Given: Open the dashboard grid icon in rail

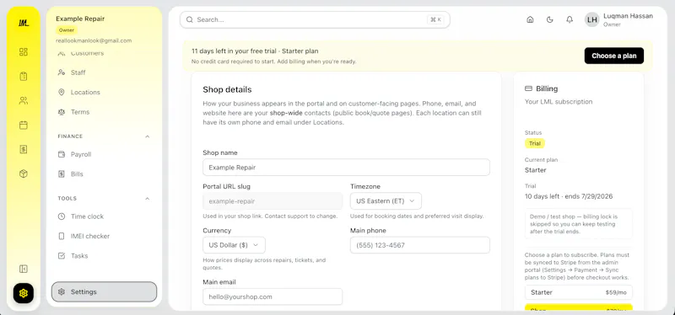Looking at the screenshot, I should tap(24, 52).
